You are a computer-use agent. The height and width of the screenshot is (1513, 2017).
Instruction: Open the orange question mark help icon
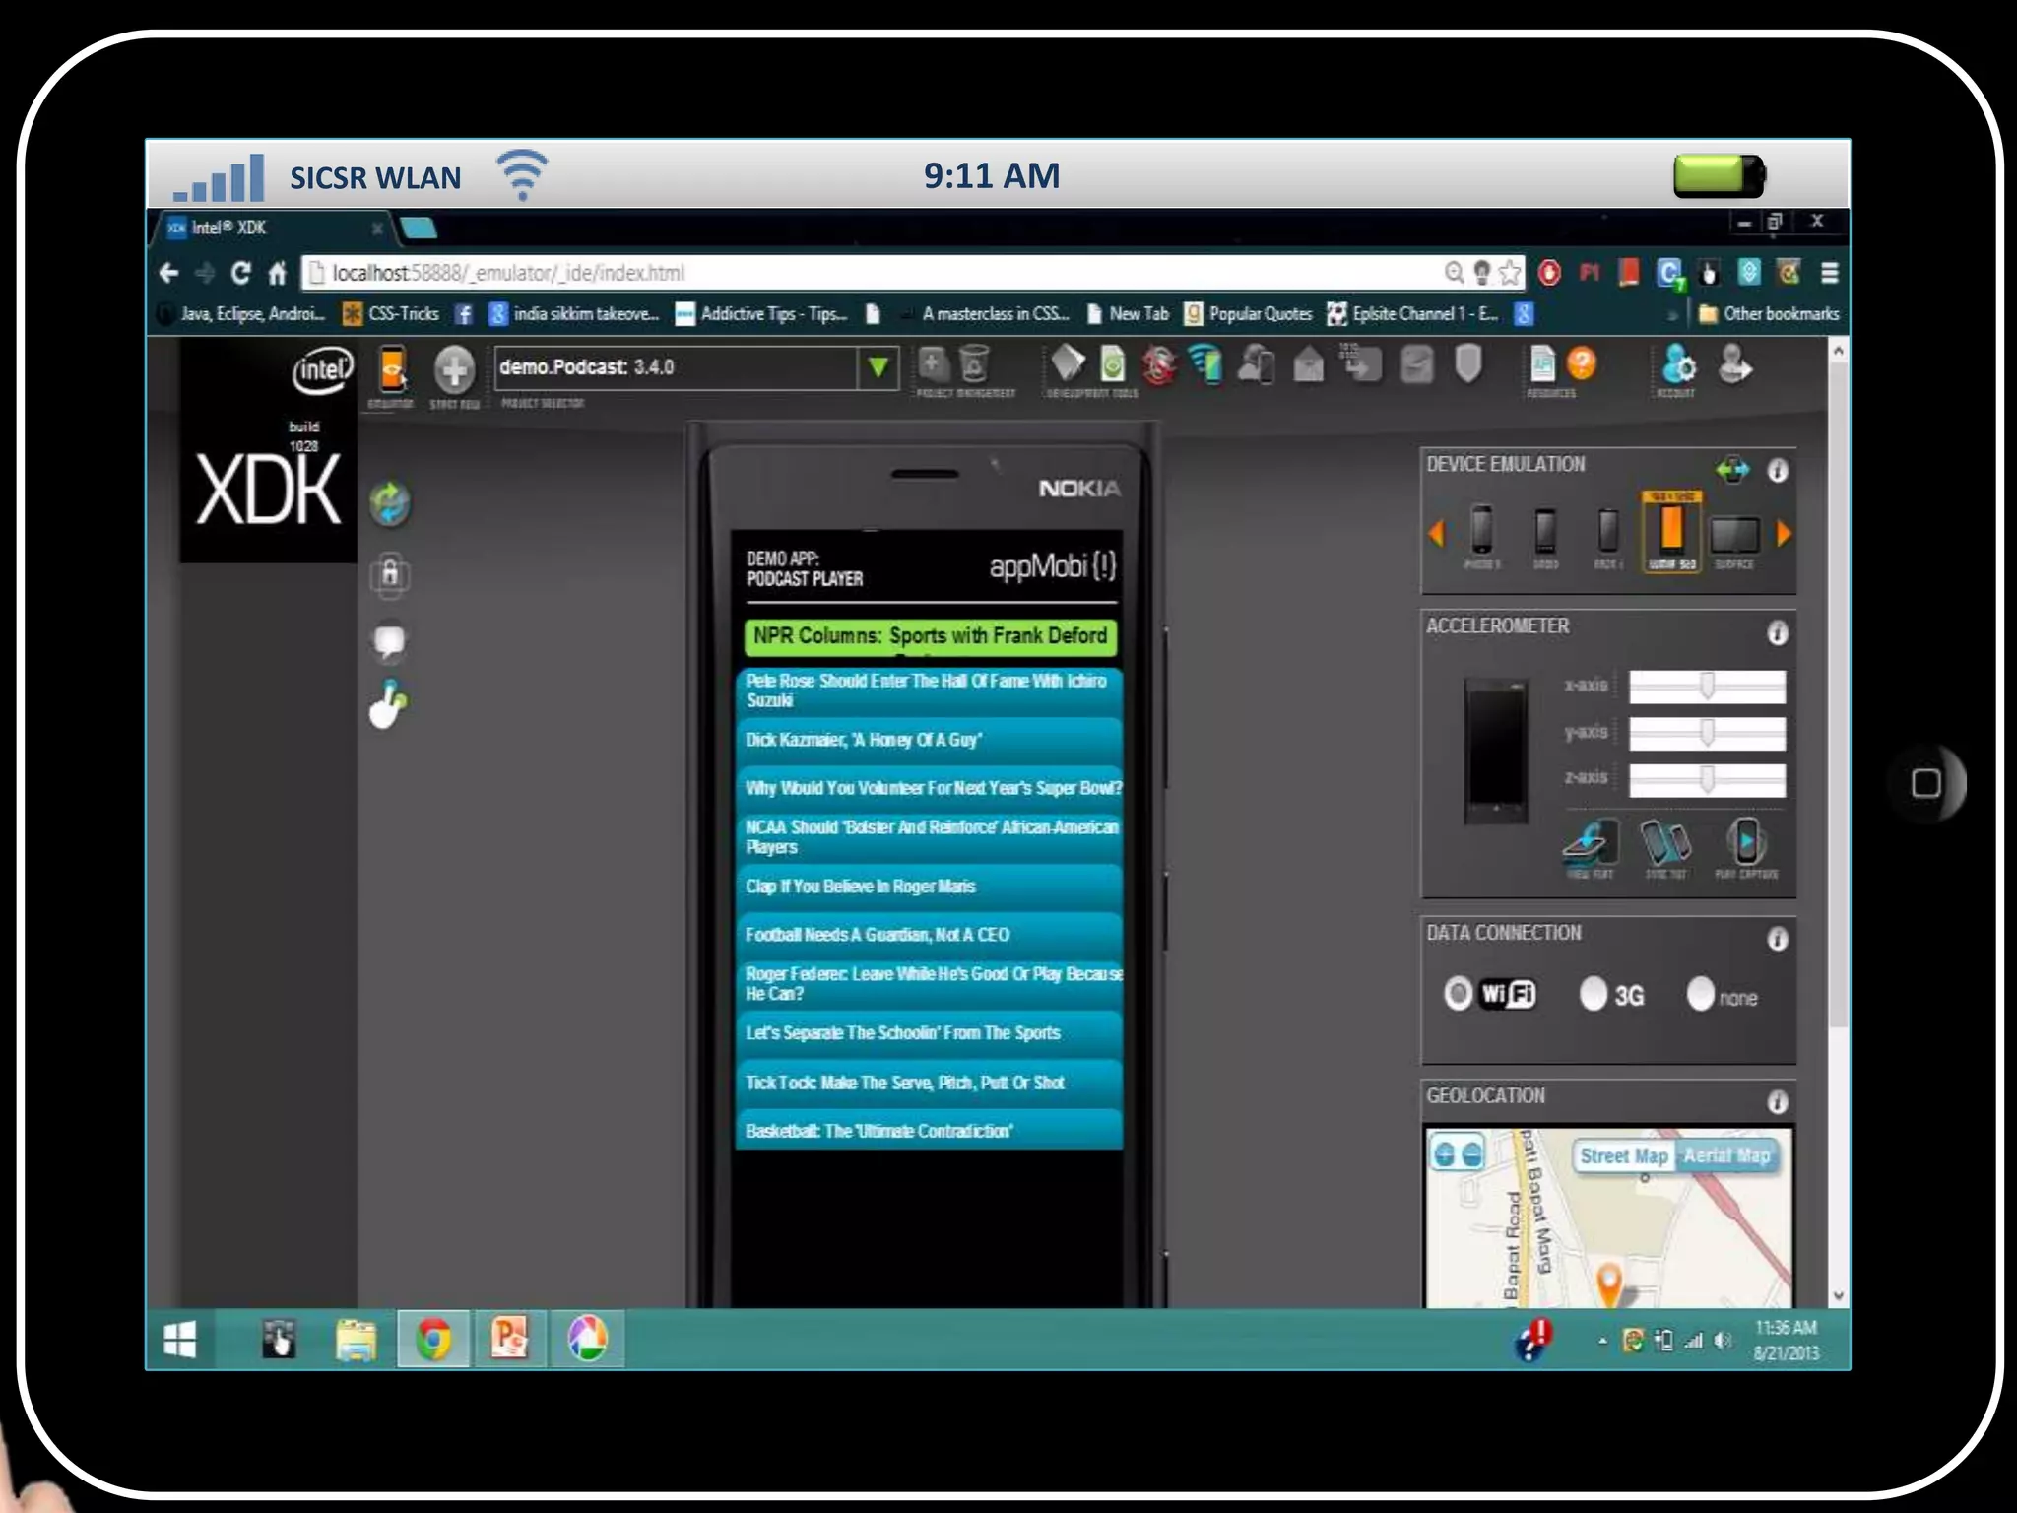click(1582, 364)
